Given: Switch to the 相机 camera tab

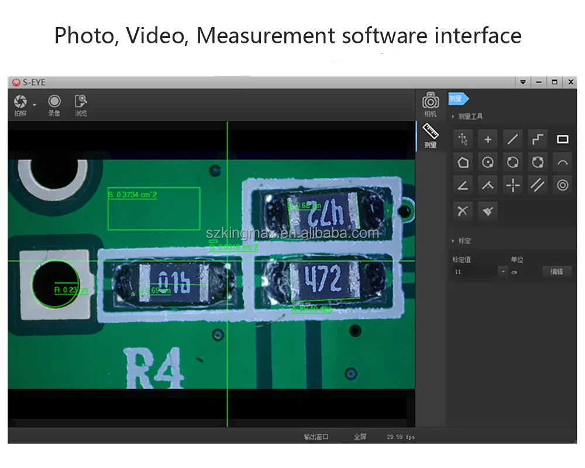Looking at the screenshot, I should coord(431,104).
